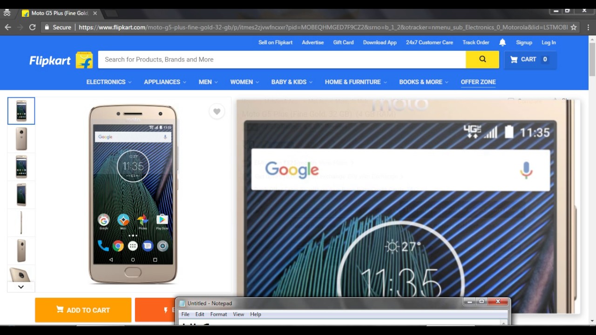The height and width of the screenshot is (335, 596).
Task: Select first front-view phone thumbnail
Action: (21, 111)
